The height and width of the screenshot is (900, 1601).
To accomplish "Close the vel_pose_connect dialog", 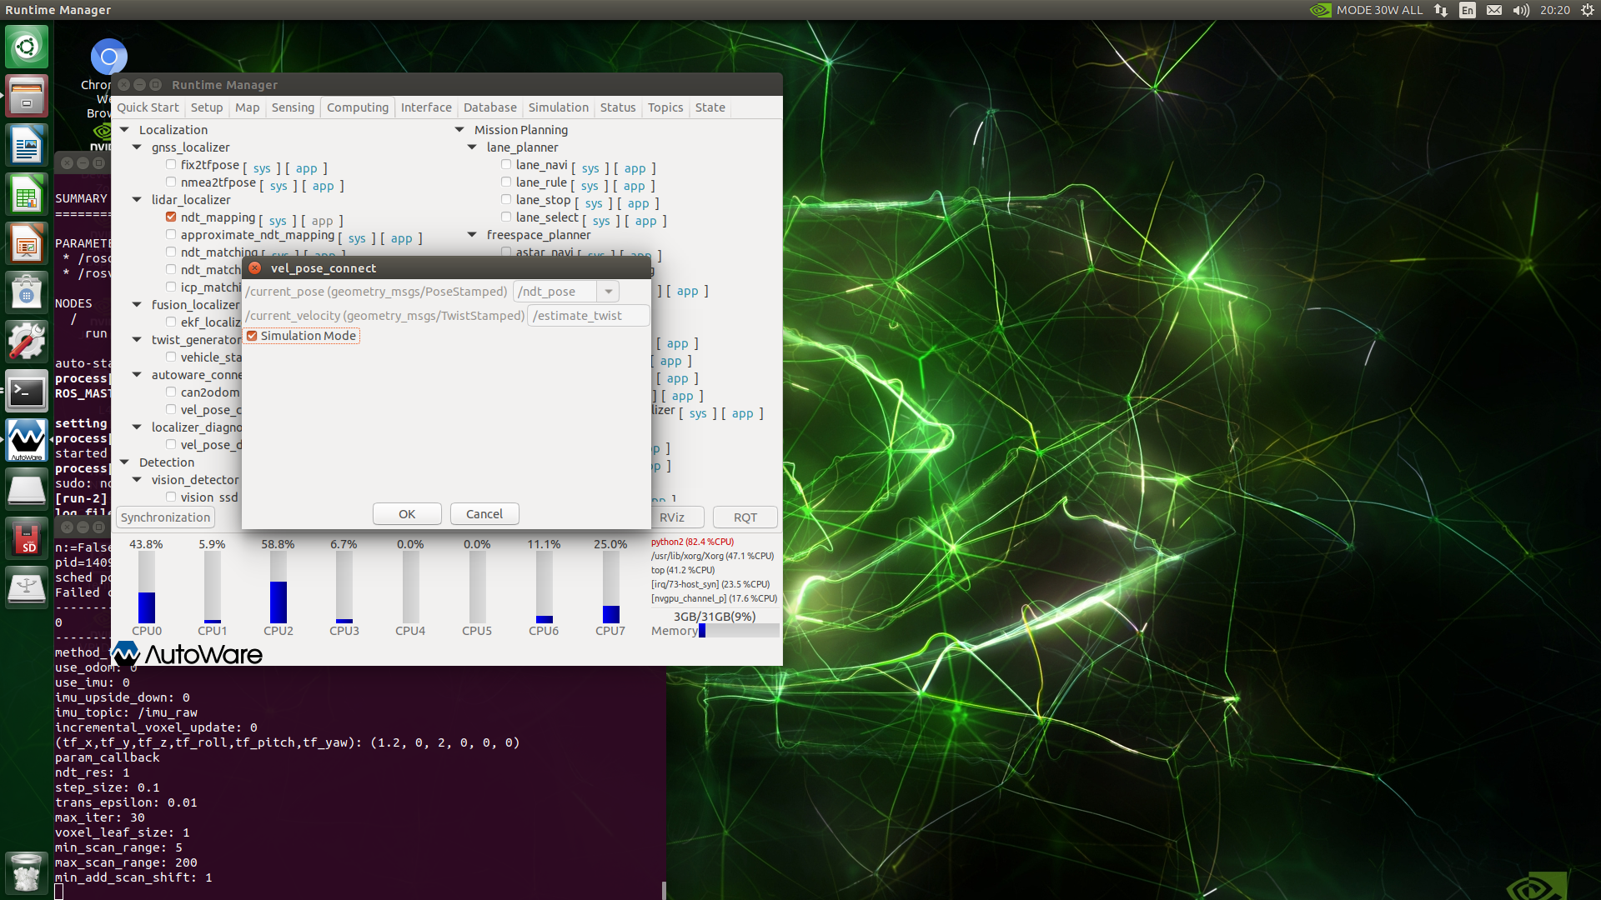I will pos(254,267).
